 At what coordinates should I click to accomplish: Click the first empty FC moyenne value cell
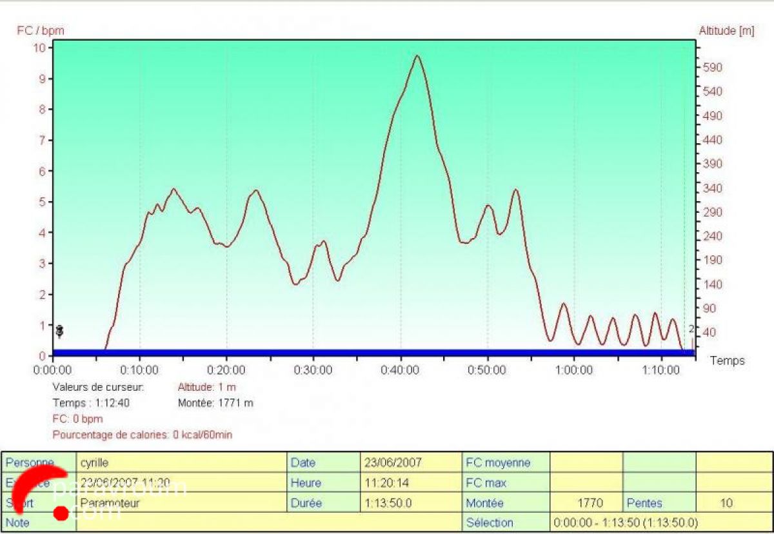[586, 462]
